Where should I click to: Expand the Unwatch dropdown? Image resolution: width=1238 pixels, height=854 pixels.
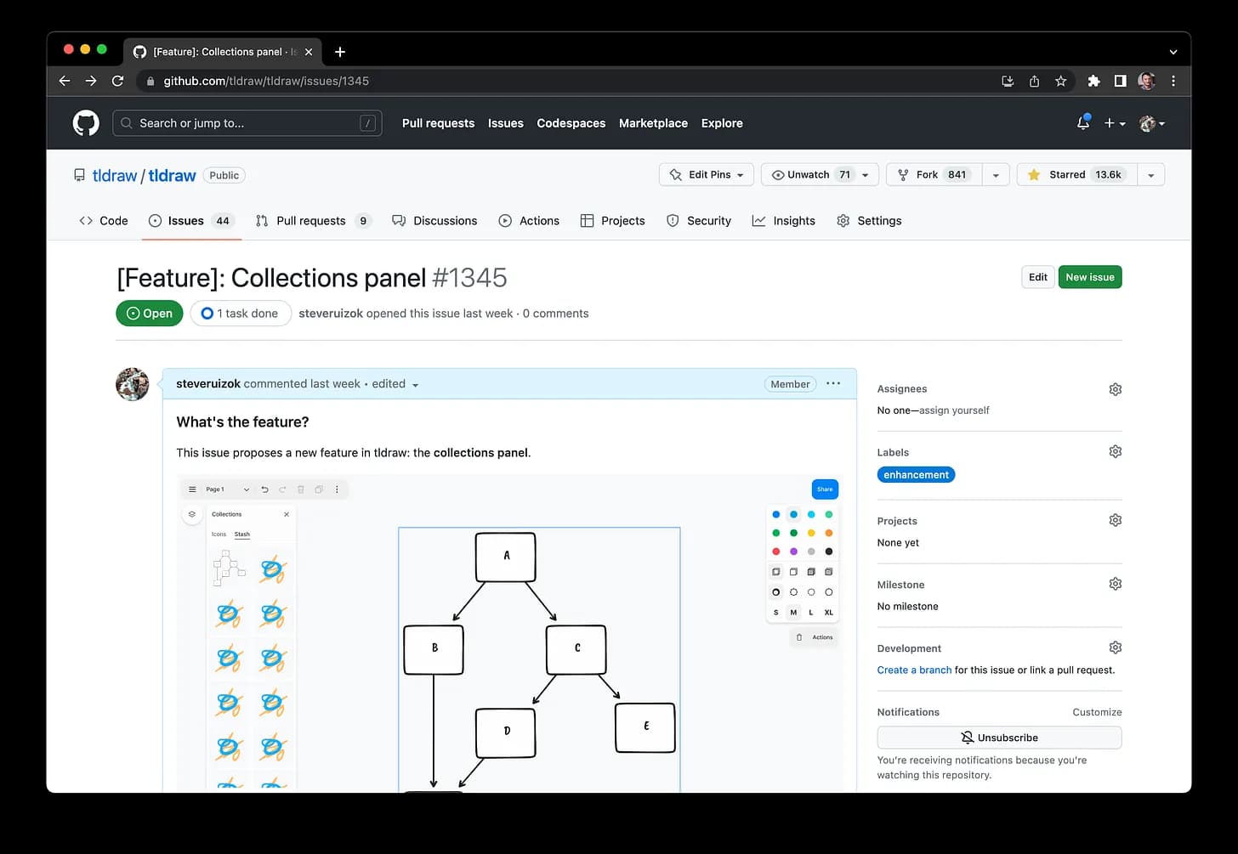tap(865, 174)
